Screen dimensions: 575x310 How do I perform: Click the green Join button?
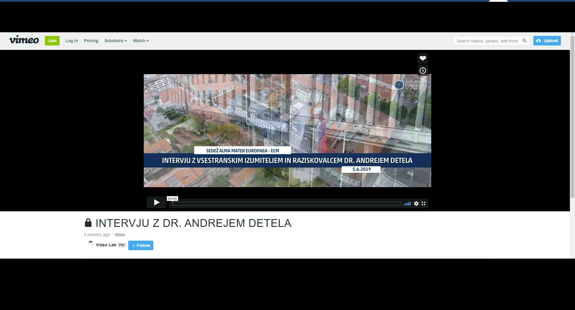pyautogui.click(x=52, y=41)
